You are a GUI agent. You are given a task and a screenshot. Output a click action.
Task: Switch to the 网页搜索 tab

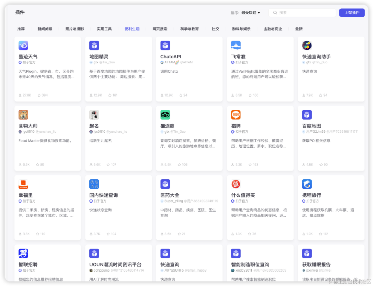160,29
